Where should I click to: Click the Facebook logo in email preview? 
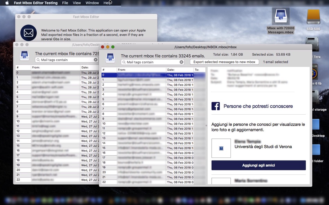click(x=215, y=106)
